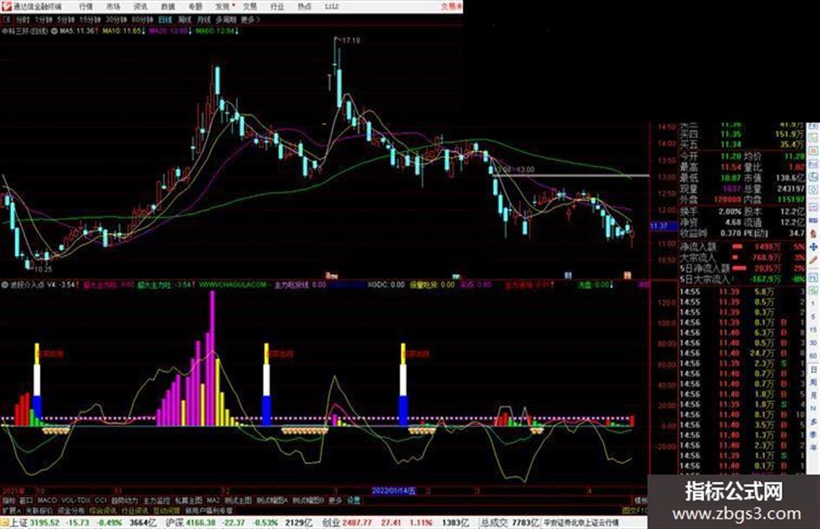Open the 数据 menu
The width and height of the screenshot is (820, 529).
point(167,7)
